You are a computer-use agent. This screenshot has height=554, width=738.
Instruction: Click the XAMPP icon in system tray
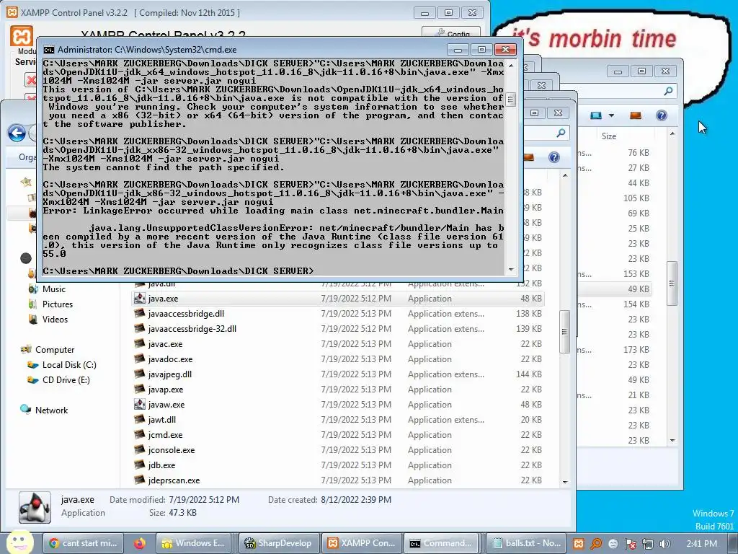[579, 544]
